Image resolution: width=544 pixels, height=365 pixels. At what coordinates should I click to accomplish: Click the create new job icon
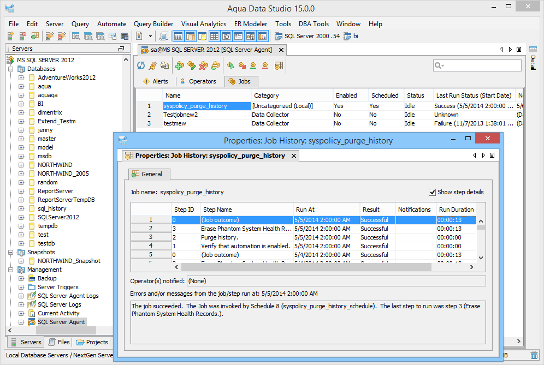tap(179, 65)
